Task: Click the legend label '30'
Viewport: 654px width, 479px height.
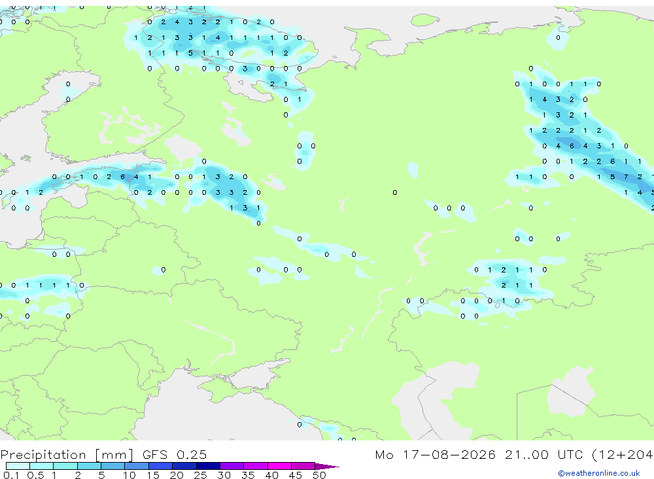Action: (x=224, y=475)
